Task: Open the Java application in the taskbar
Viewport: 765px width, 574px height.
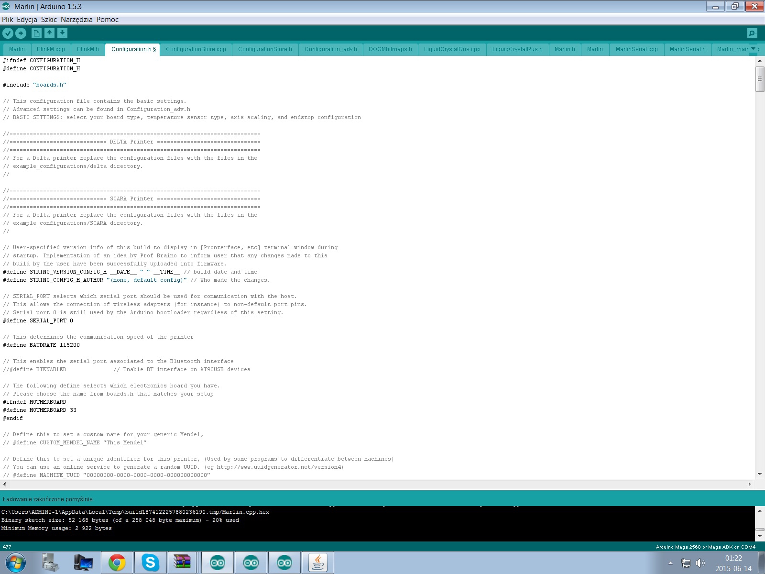Action: click(x=318, y=563)
